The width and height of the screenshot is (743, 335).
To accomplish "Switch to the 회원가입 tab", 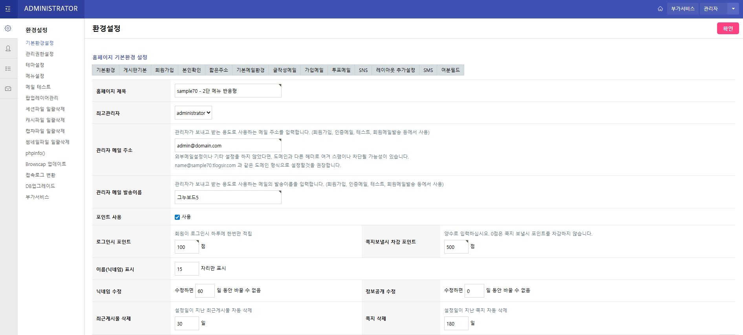I will click(x=164, y=70).
